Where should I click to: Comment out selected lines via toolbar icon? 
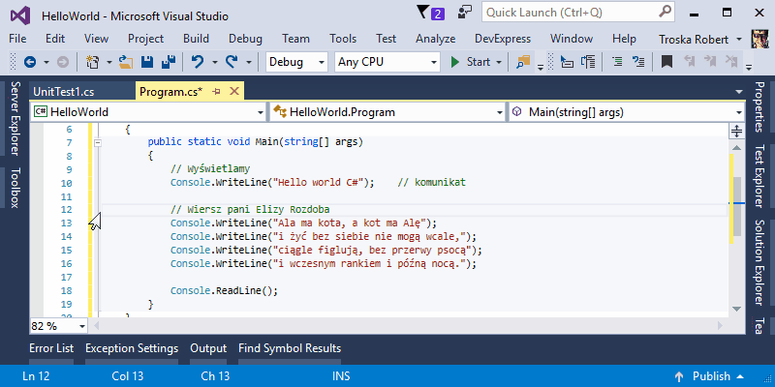tap(617, 62)
